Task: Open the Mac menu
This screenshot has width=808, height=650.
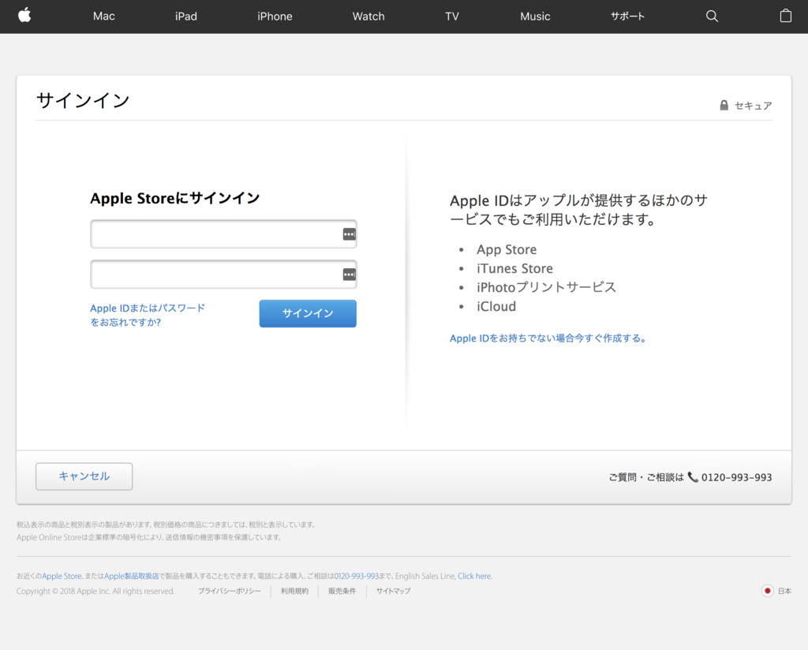Action: pyautogui.click(x=103, y=16)
